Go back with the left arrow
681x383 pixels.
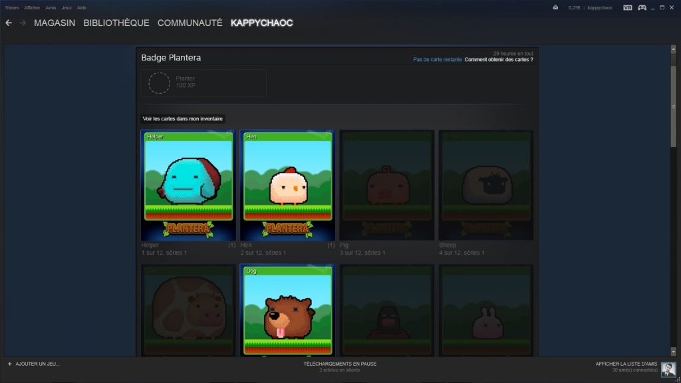(x=9, y=23)
